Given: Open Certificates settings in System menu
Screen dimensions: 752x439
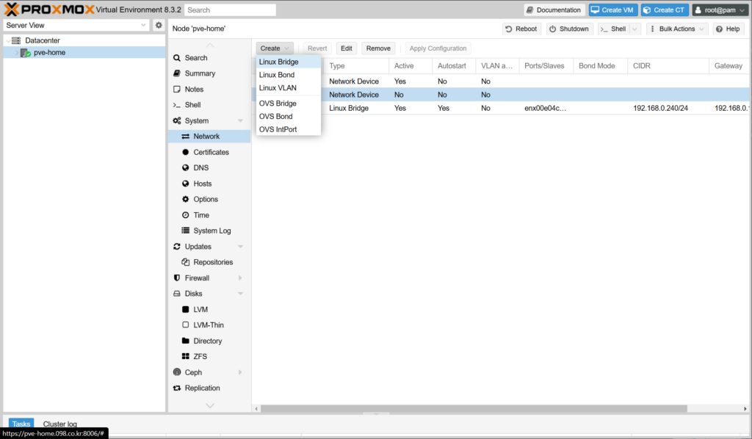Looking at the screenshot, I should pos(211,152).
